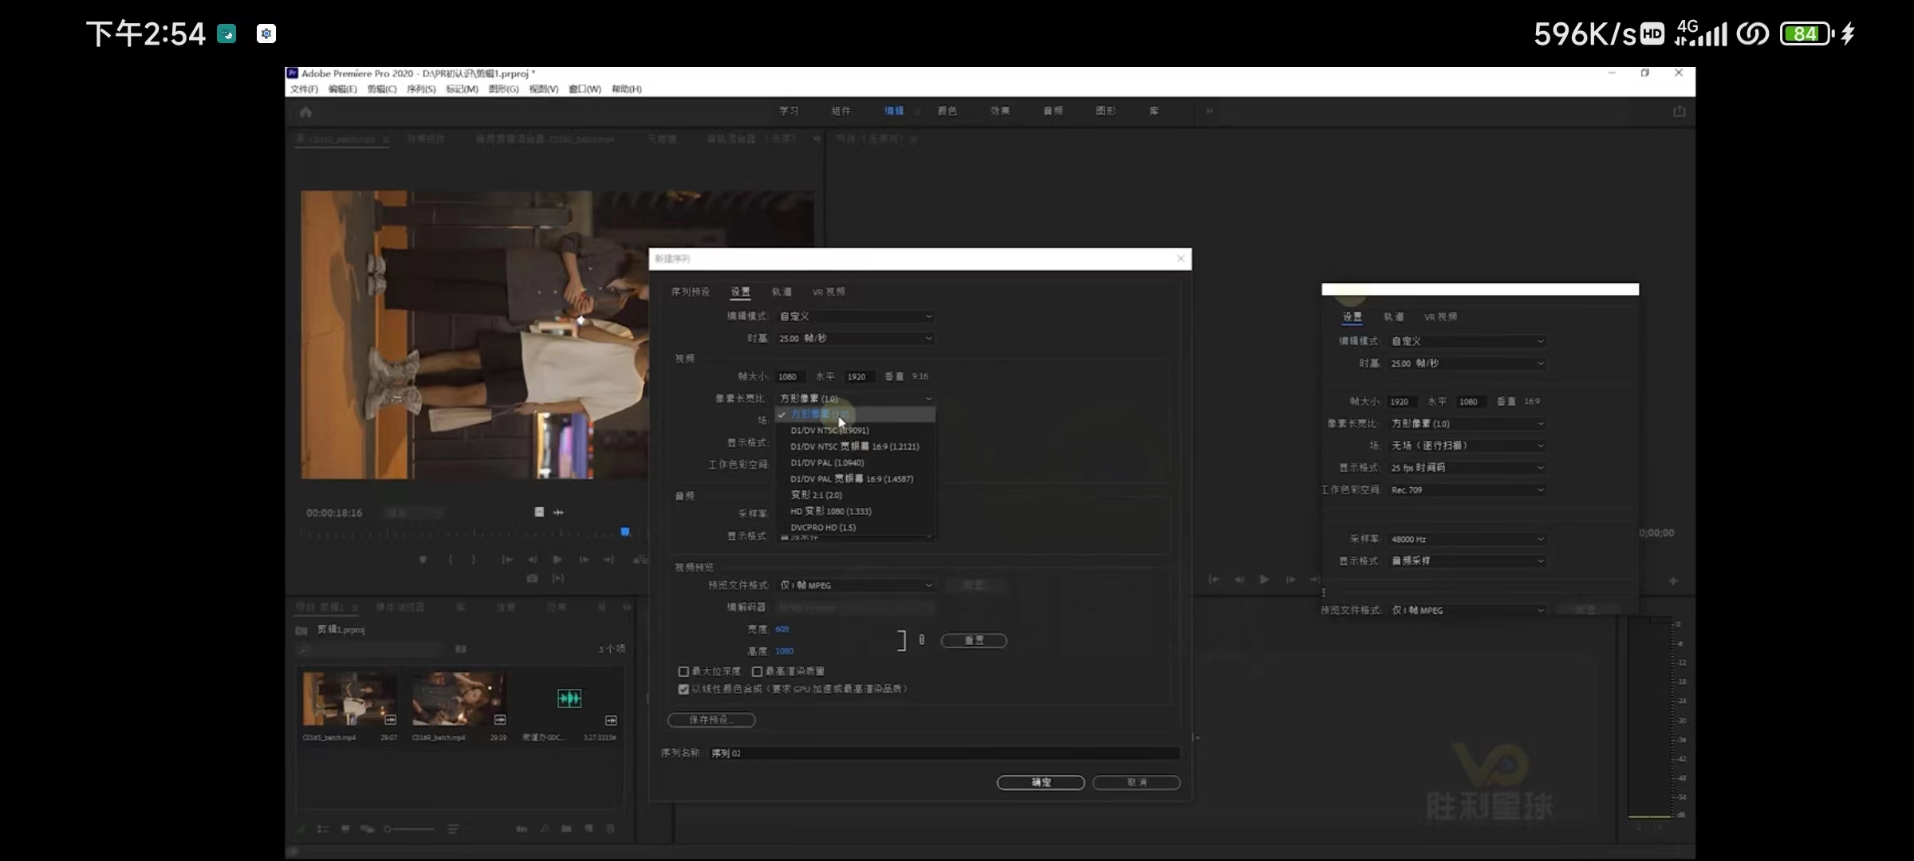This screenshot has width=1914, height=861.
Task: Click the Add Marker icon in source monitor
Action: [x=423, y=560]
